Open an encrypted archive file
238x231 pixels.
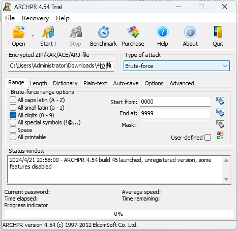coord(18,36)
